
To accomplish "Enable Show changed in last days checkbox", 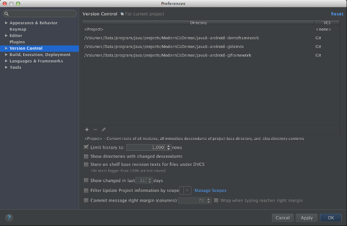I will click(86, 180).
